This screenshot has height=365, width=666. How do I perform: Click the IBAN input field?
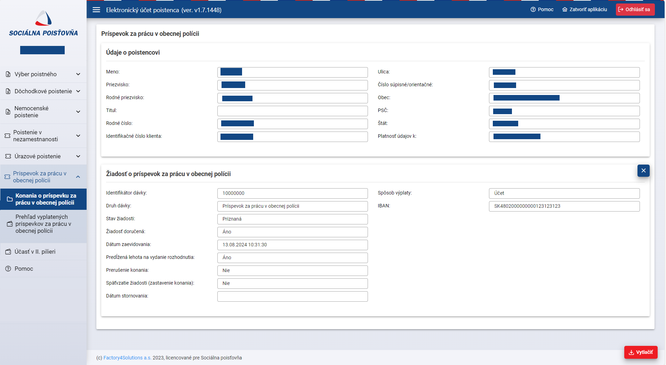point(564,206)
